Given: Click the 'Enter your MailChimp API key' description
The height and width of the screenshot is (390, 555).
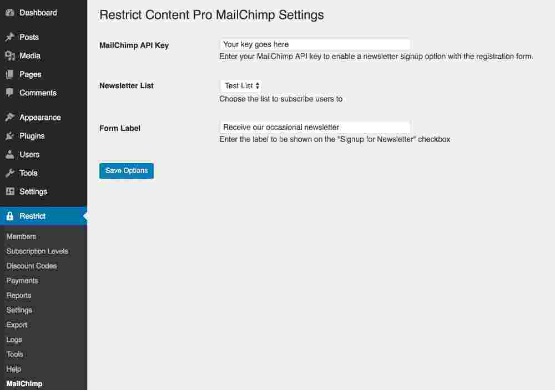Looking at the screenshot, I should [376, 56].
